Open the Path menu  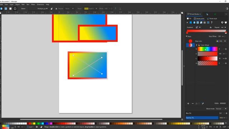pyautogui.click(x=23, y=5)
